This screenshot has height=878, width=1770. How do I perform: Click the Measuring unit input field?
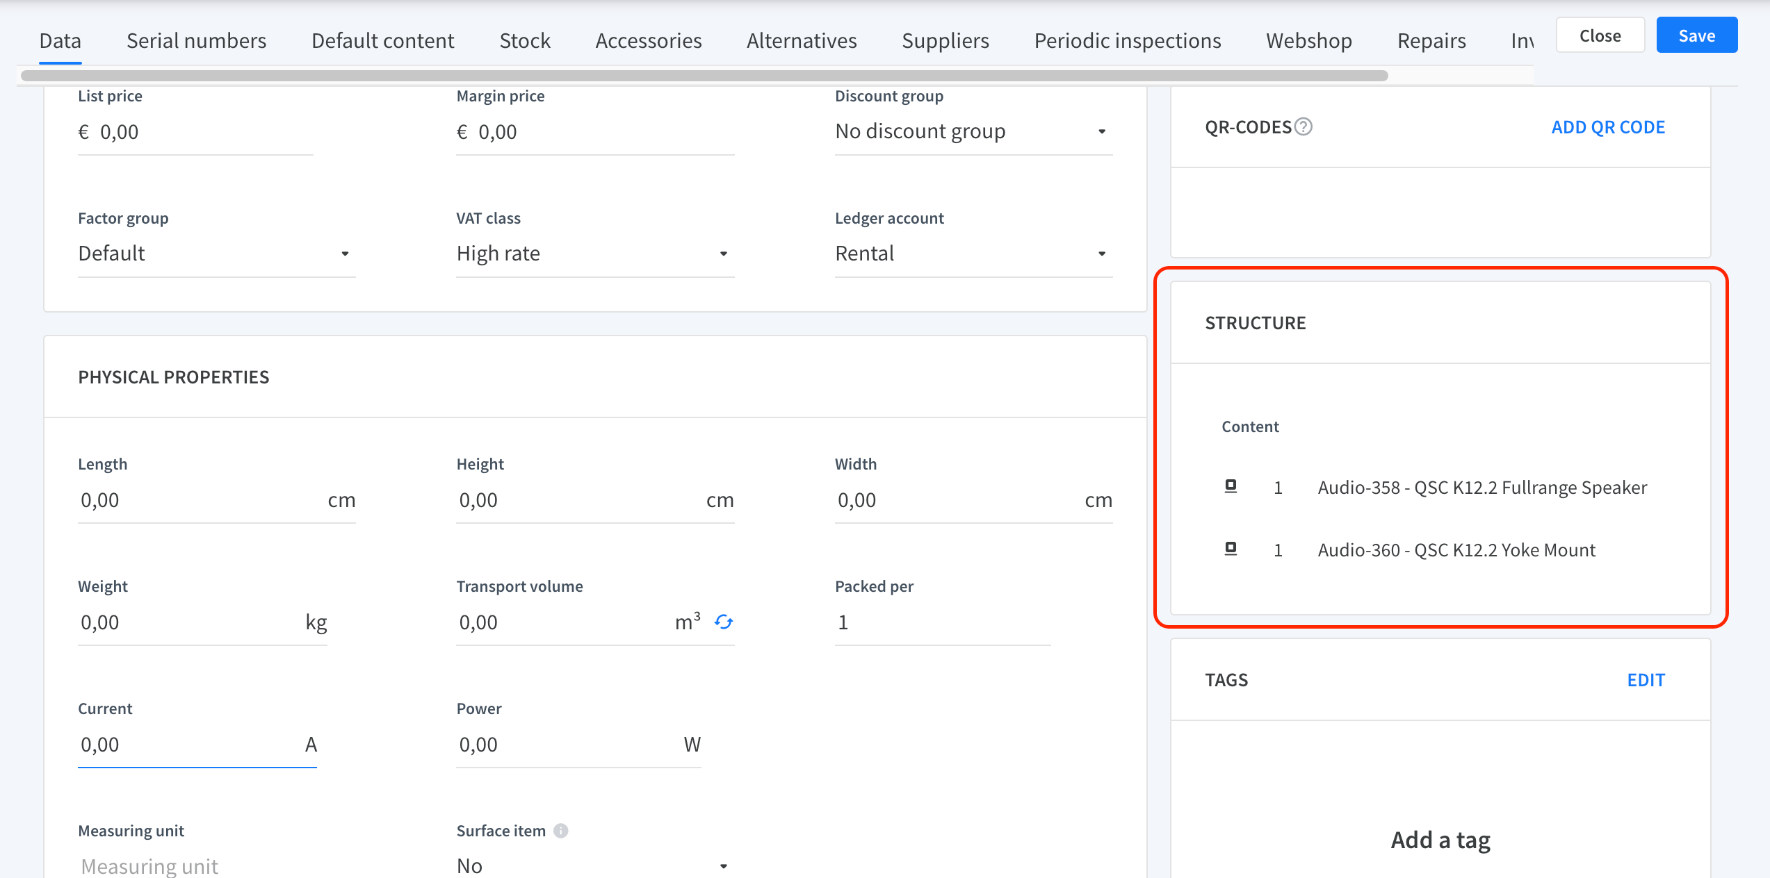[216, 865]
